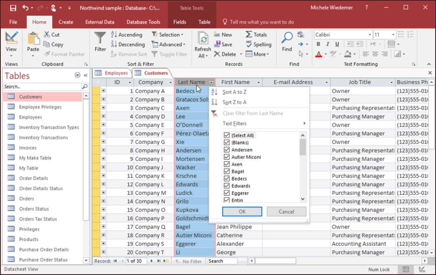Click the Totals sigma icon
The width and height of the screenshot is (436, 275).
coord(249,34)
